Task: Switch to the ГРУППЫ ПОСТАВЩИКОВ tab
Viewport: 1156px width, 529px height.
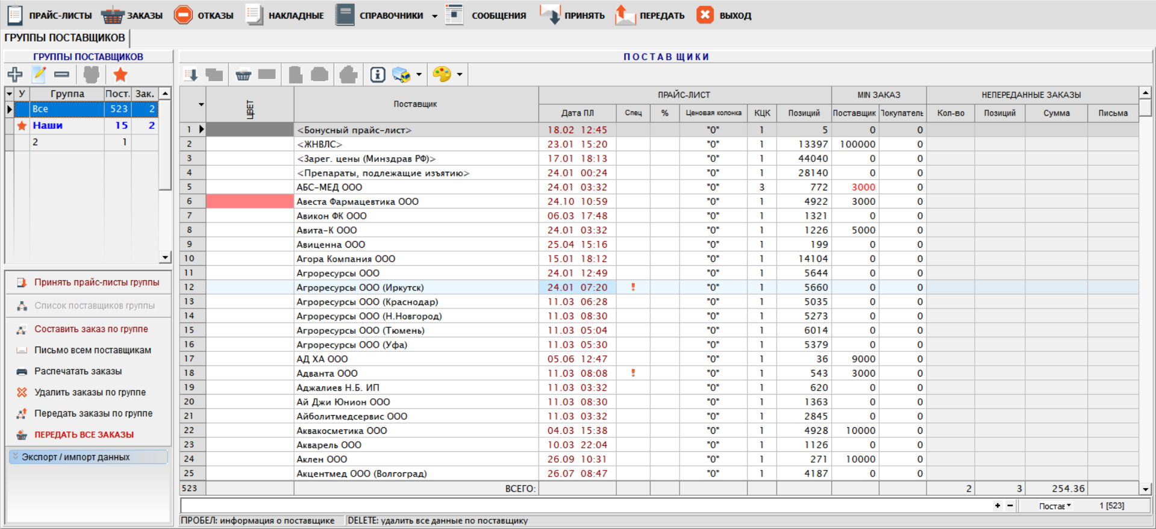Action: tap(65, 38)
